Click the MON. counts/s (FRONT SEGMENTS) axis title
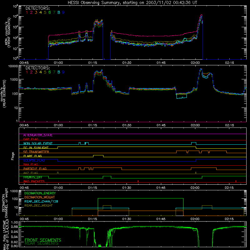 pyautogui.click(x=8, y=33)
